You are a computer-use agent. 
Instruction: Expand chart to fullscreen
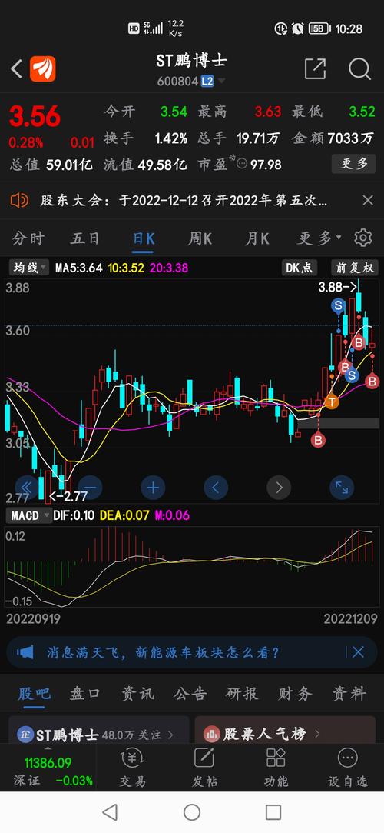coord(342,487)
